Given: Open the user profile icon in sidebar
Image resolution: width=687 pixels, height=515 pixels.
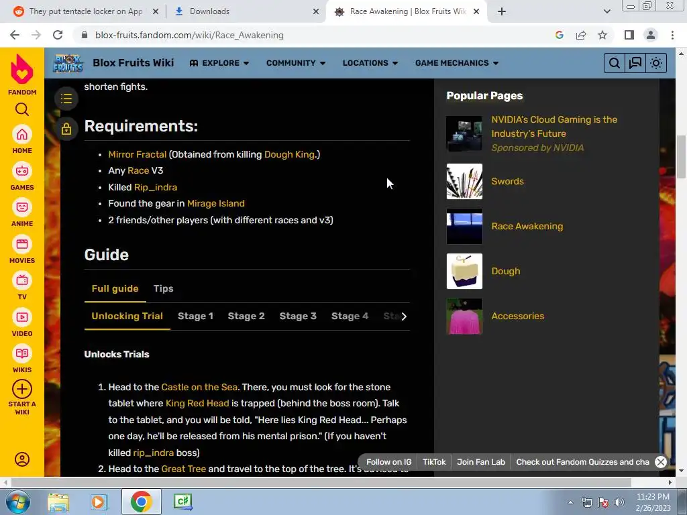Looking at the screenshot, I should coord(22,459).
